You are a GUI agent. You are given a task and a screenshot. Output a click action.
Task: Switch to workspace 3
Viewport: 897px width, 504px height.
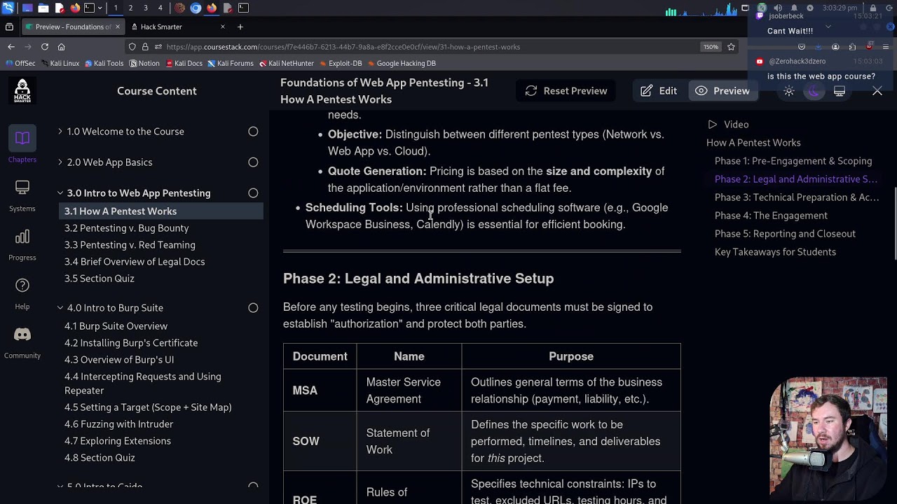(146, 8)
